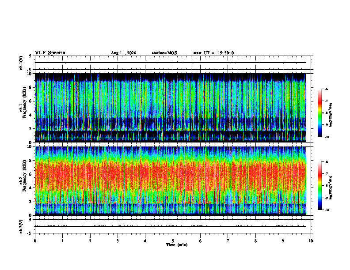Click time axis tick label "10"
The height and width of the screenshot is (270, 350).
(311, 241)
